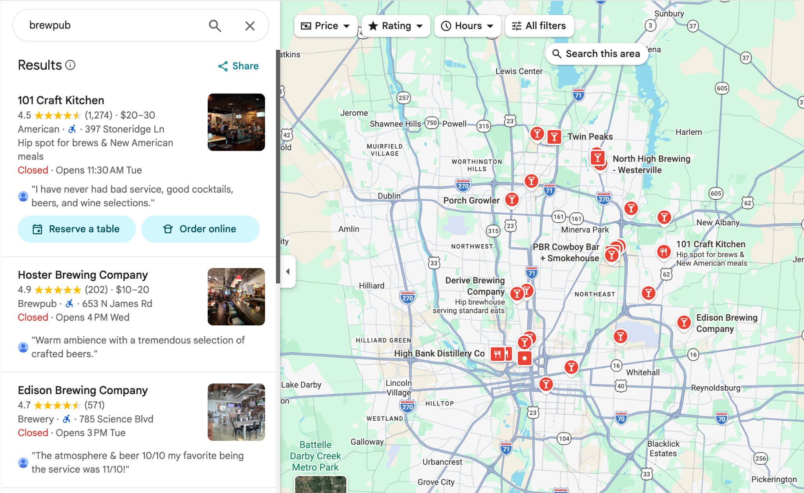Open All filters panel
804x493 pixels.
[x=539, y=26]
